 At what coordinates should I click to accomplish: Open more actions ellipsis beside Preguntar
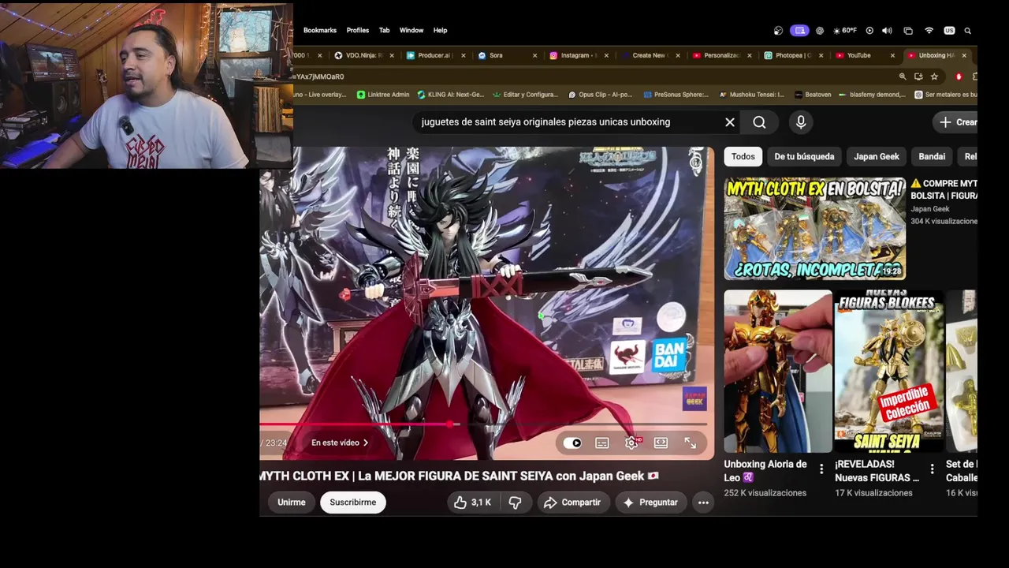click(703, 503)
